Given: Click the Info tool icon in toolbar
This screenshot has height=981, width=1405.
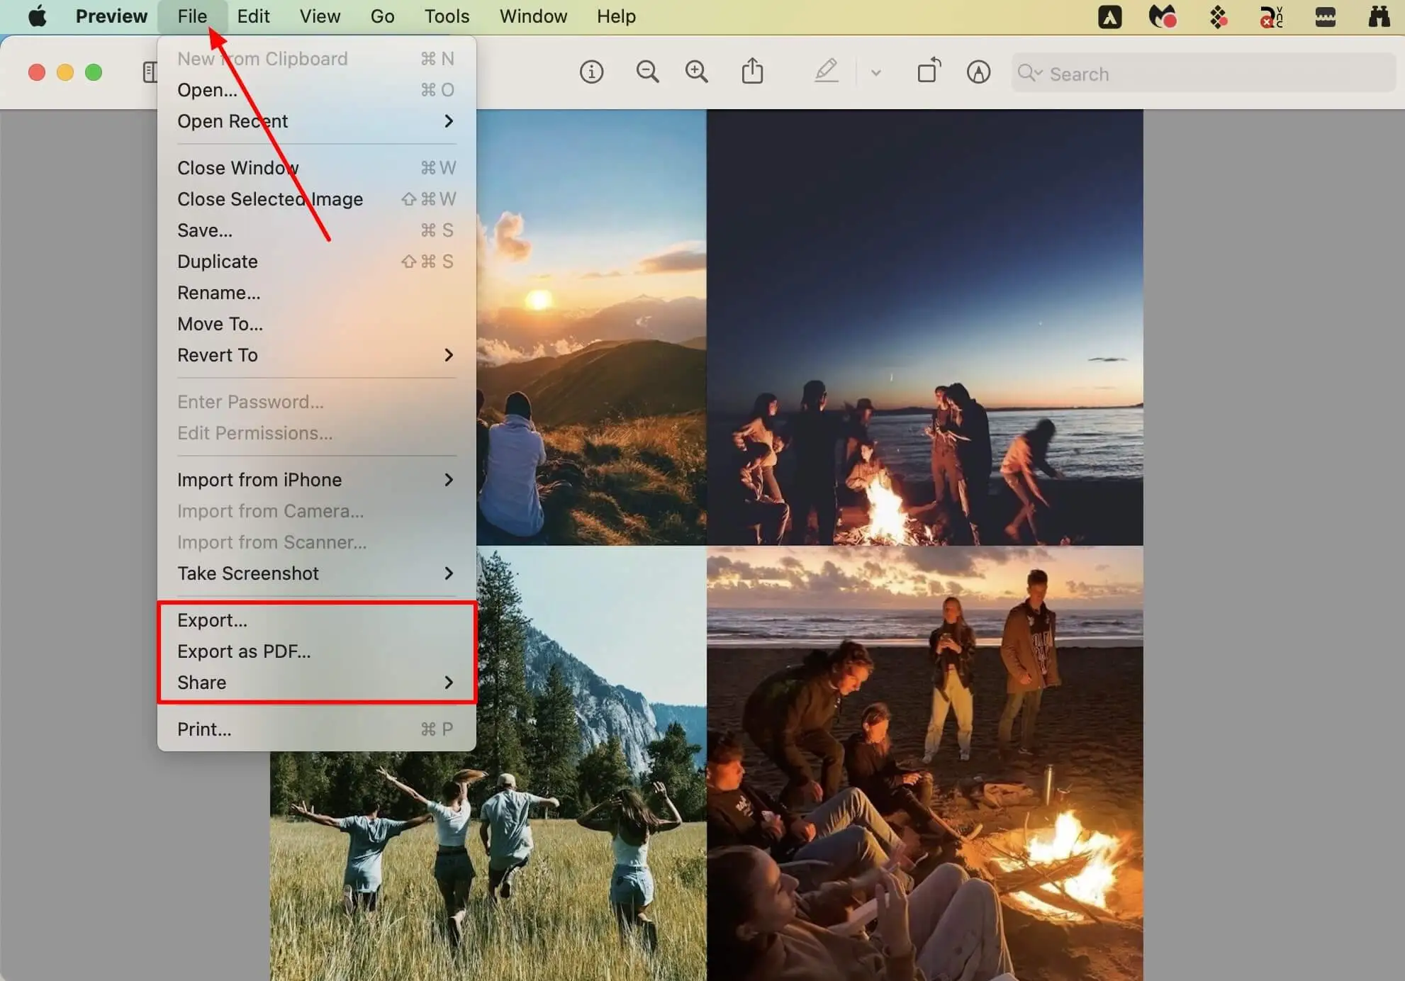Looking at the screenshot, I should tap(590, 72).
